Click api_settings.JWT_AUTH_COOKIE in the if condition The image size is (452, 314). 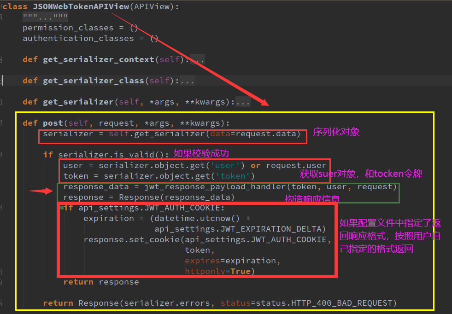click(149, 208)
